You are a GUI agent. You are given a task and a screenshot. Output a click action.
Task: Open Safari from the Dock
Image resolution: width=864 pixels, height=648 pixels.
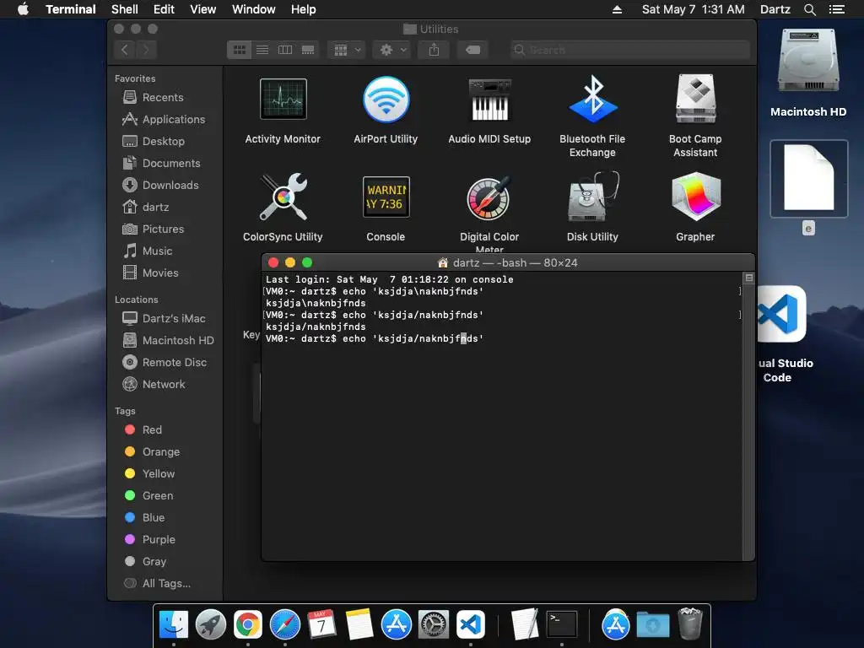click(285, 625)
